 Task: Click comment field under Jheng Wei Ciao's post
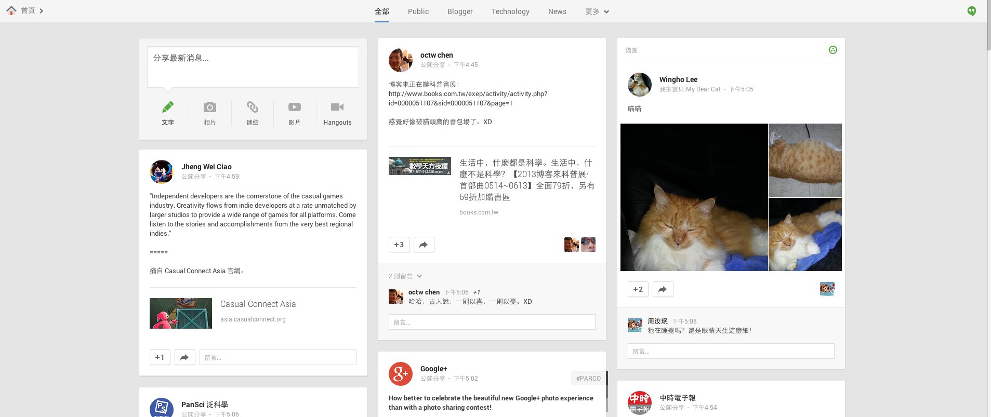coord(278,357)
